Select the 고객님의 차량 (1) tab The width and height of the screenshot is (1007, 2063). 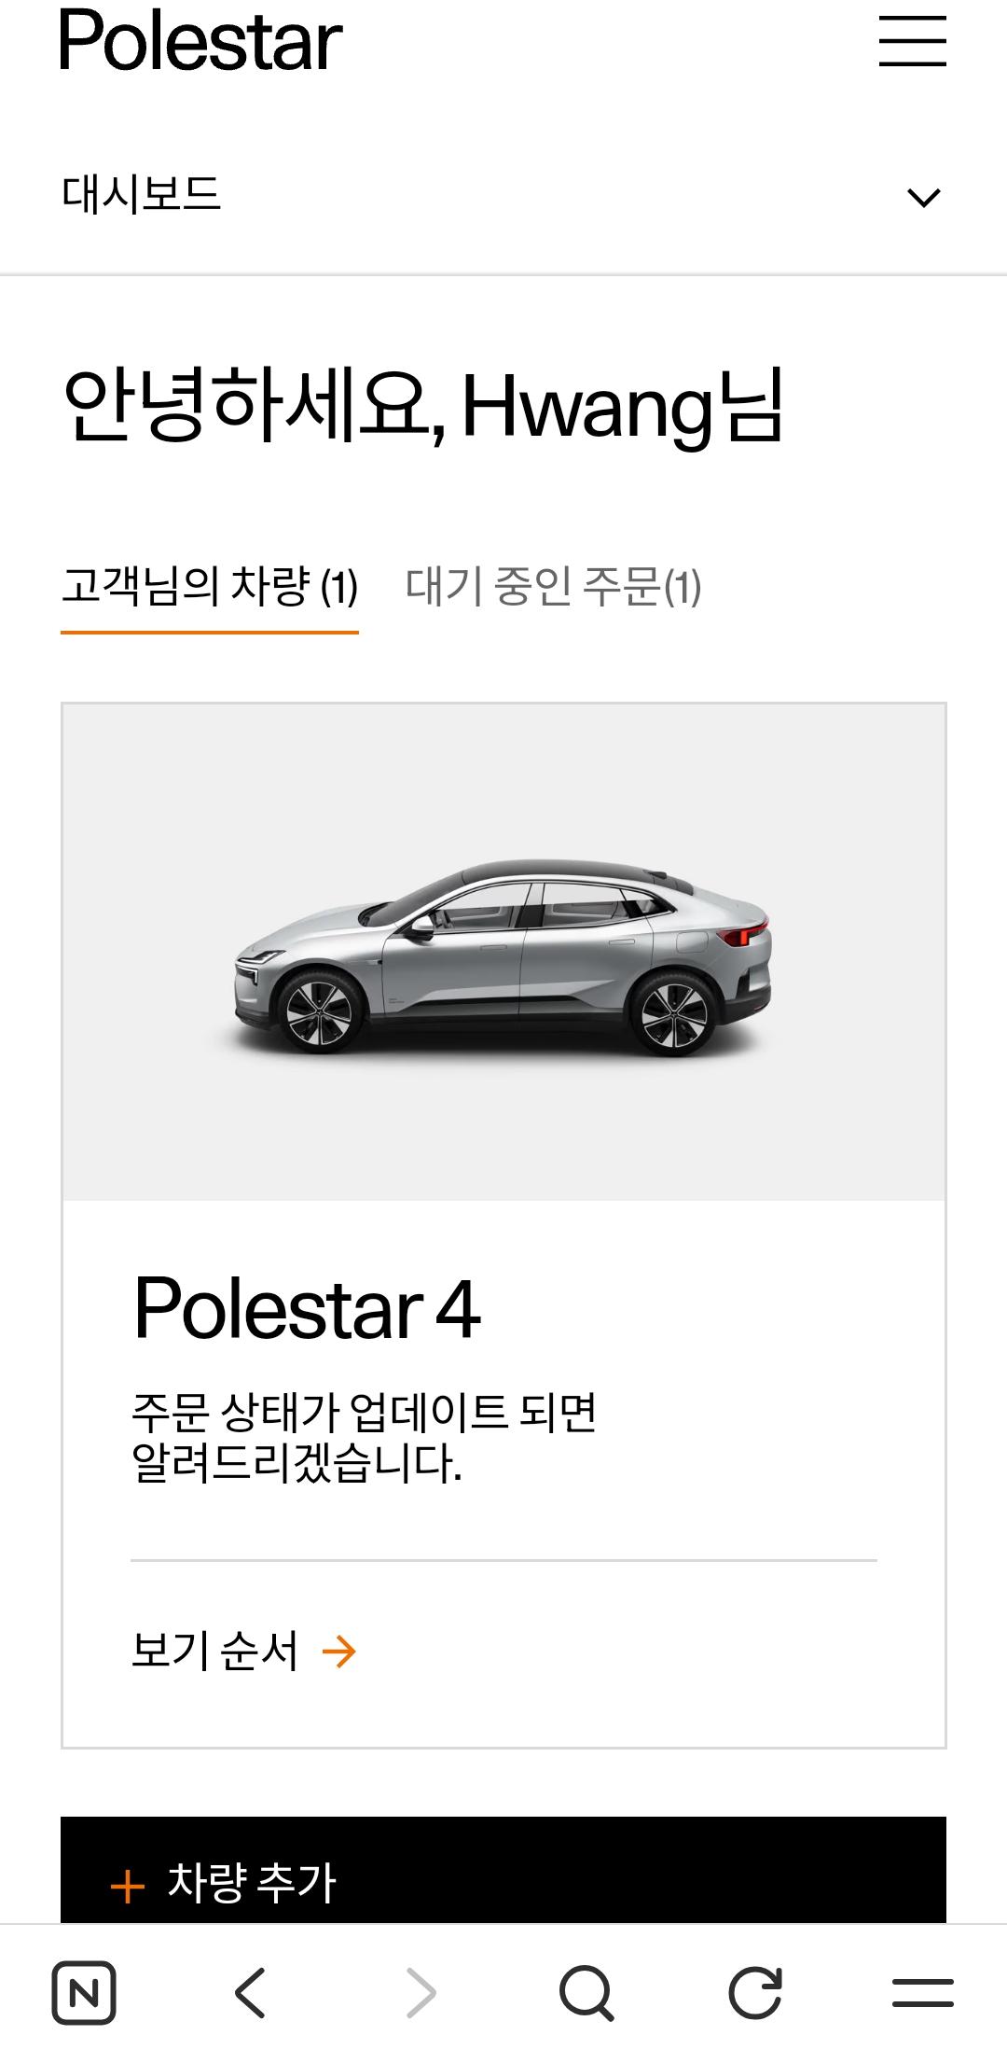tap(210, 588)
